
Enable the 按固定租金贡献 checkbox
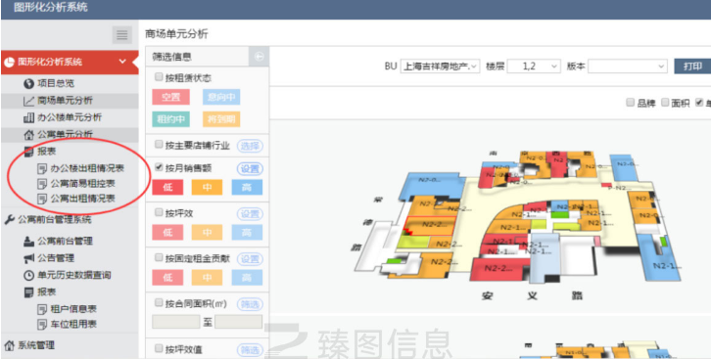pyautogui.click(x=159, y=257)
